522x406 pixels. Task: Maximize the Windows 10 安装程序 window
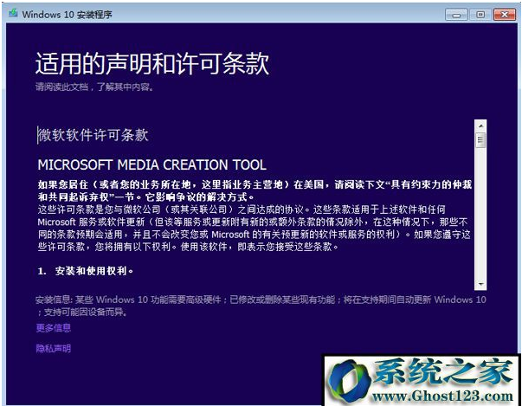(x=480, y=15)
